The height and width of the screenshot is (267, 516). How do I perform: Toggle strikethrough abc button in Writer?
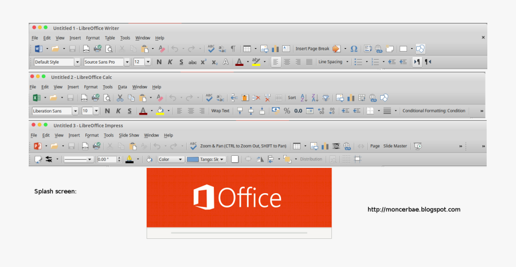(x=193, y=62)
